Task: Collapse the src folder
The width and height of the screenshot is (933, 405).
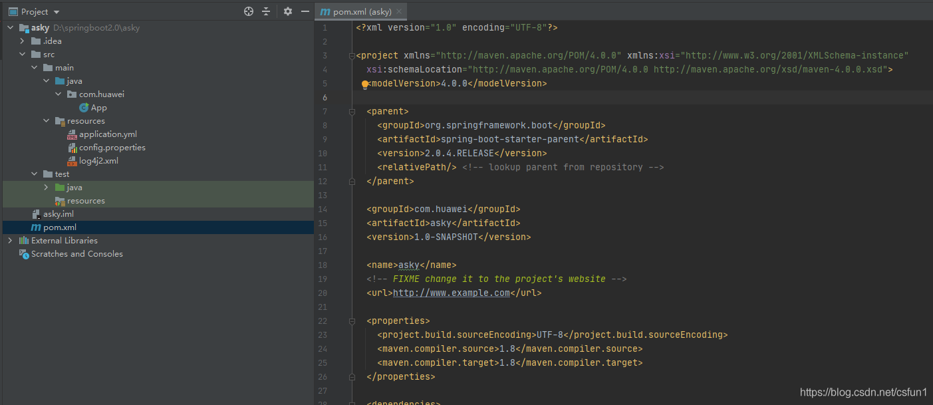Action: pos(23,55)
